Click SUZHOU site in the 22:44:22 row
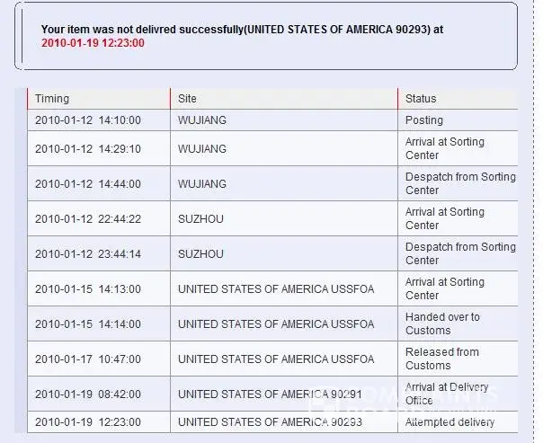Viewport: 543px width, 443px height. click(200, 219)
